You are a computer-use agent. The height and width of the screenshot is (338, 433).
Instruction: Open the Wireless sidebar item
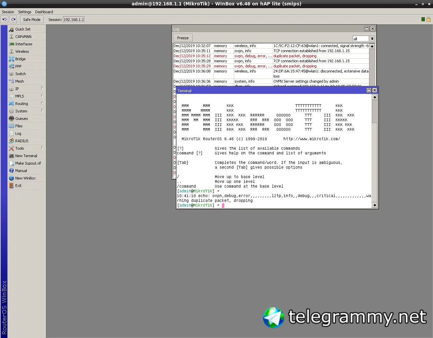[27, 51]
